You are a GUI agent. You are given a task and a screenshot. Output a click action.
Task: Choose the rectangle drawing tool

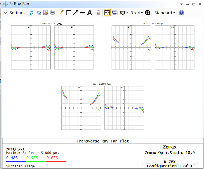click(68, 13)
